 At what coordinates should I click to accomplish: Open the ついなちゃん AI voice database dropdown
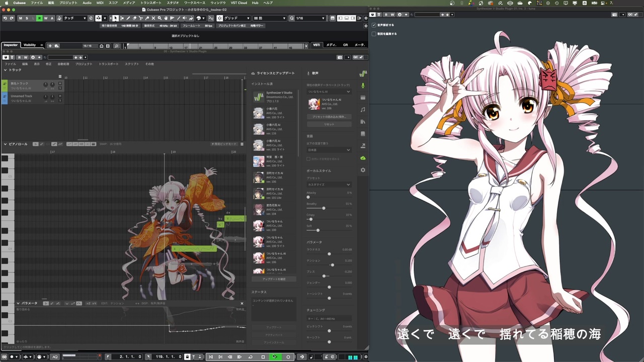[x=329, y=92]
